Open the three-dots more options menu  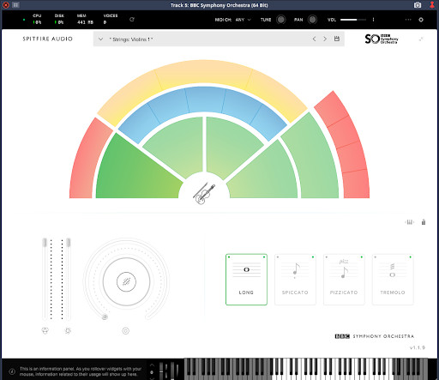[408, 20]
